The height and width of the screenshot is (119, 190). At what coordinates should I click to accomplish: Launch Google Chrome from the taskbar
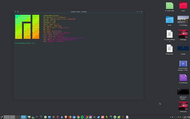[78, 117]
